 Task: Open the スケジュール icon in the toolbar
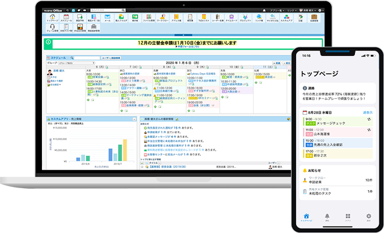tap(66, 19)
